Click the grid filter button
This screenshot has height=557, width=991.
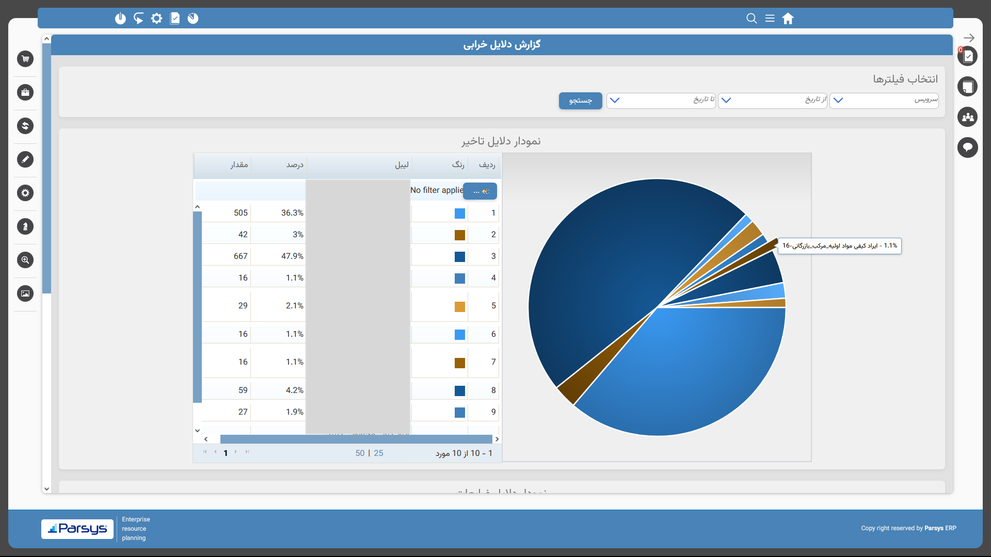point(480,191)
